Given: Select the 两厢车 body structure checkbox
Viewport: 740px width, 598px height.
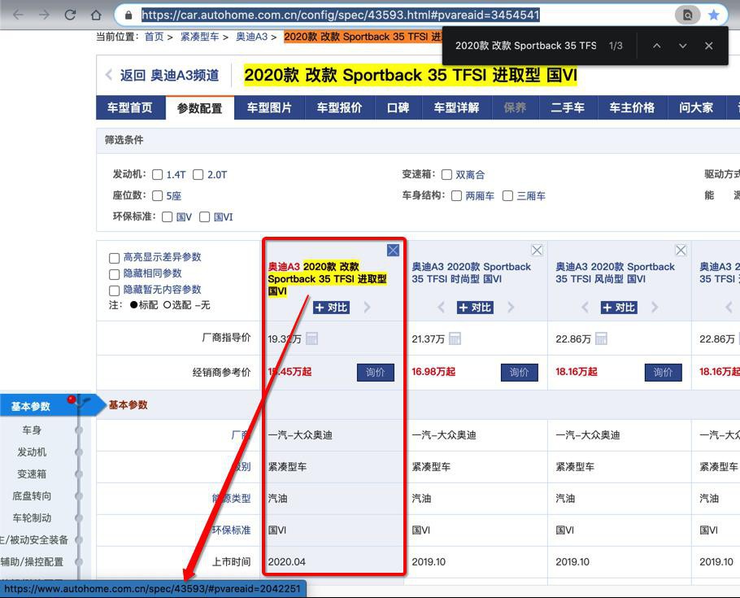Looking at the screenshot, I should tap(456, 195).
